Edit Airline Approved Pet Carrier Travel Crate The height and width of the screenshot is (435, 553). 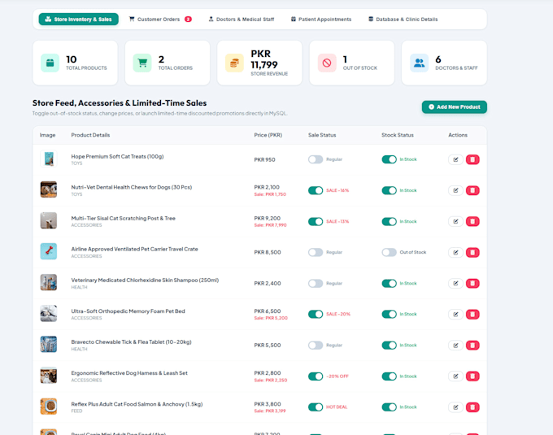[455, 252]
